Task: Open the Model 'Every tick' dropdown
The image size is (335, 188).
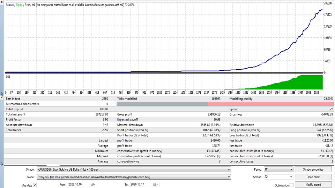Action: tap(229, 177)
